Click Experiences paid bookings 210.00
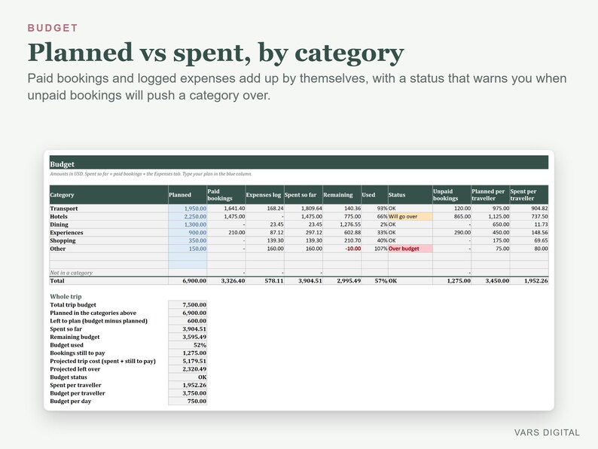The image size is (598, 449). click(x=226, y=233)
